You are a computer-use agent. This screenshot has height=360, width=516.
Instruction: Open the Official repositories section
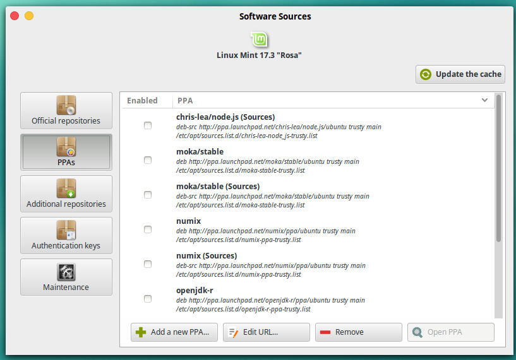(66, 111)
